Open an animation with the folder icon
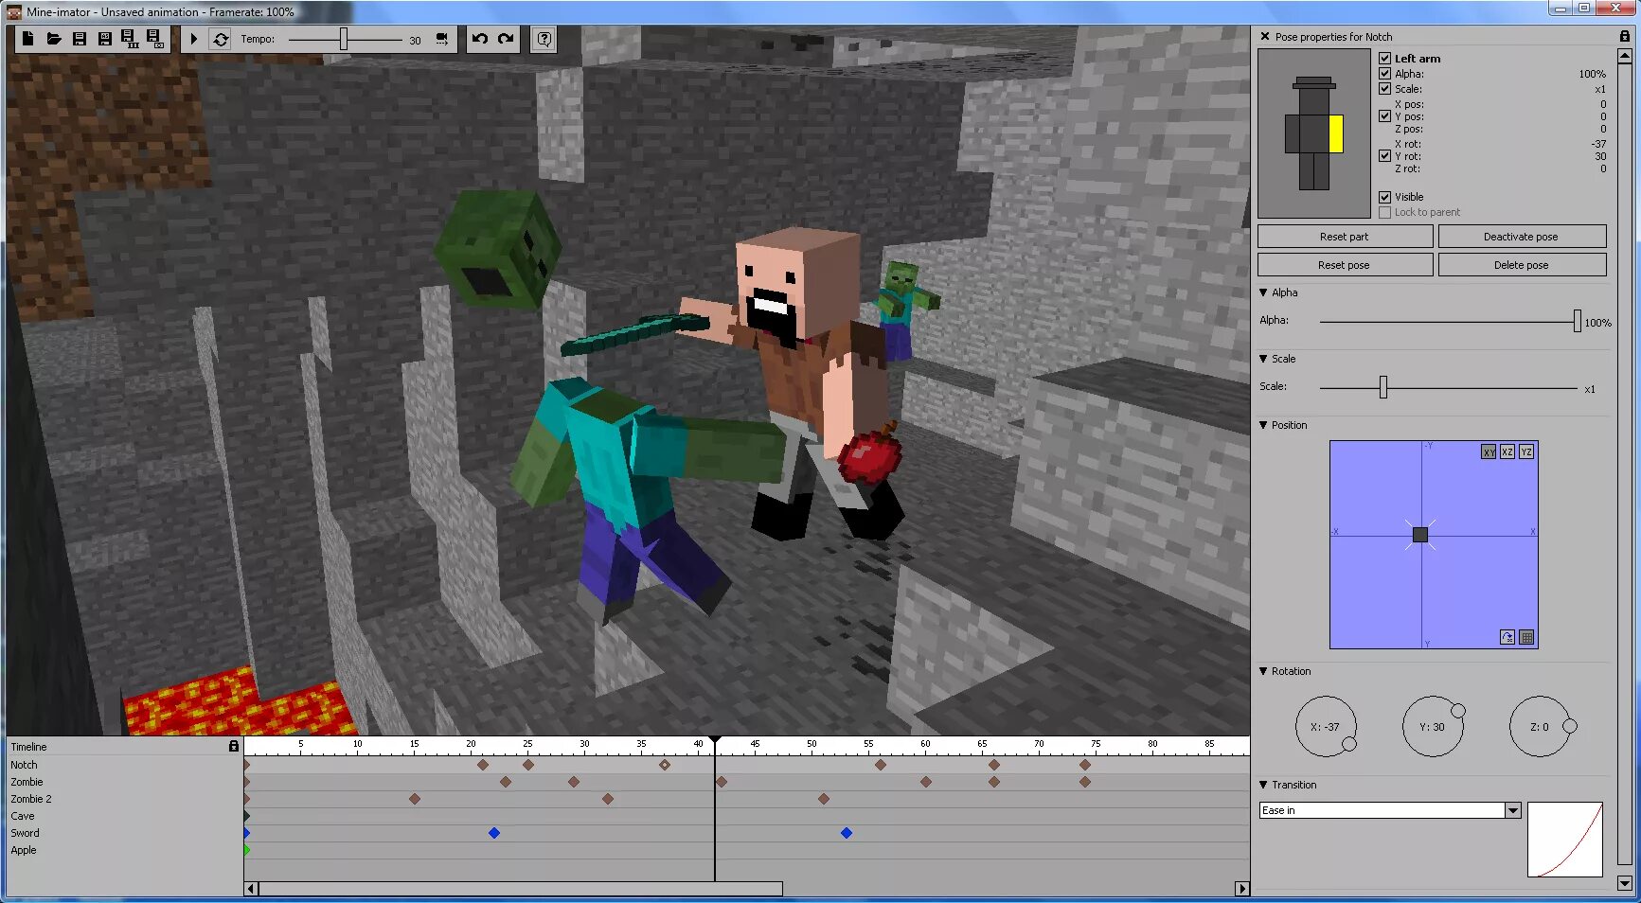Image resolution: width=1641 pixels, height=903 pixels. tap(54, 39)
